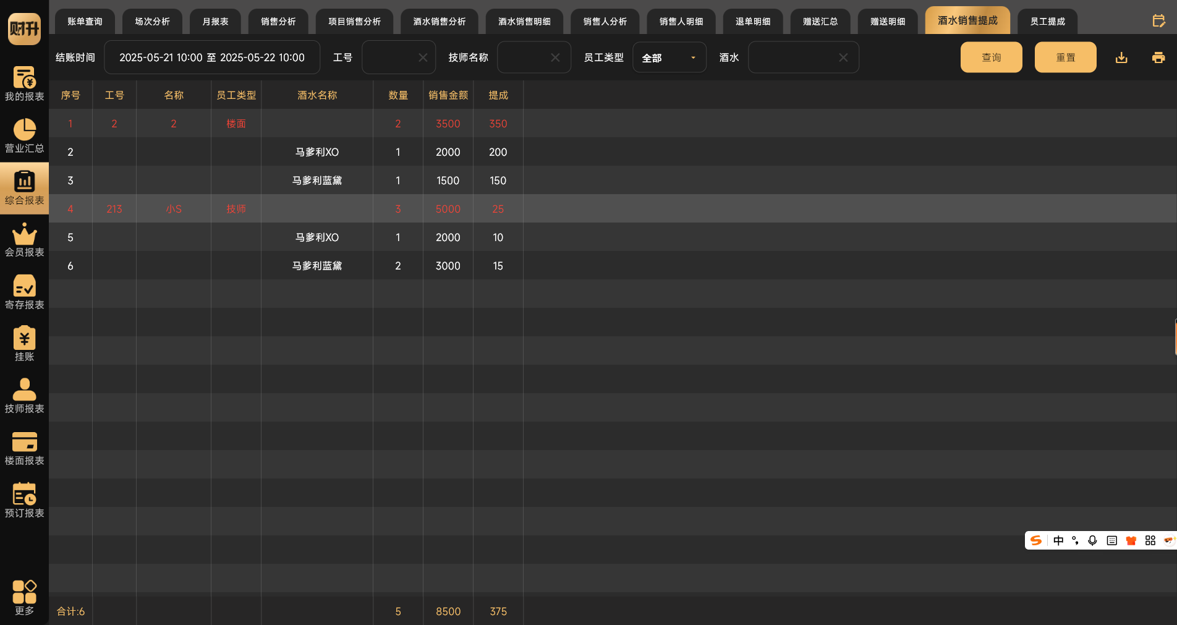Expand the 员工类型 dropdown 全部
Image resolution: width=1177 pixels, height=625 pixels.
669,57
